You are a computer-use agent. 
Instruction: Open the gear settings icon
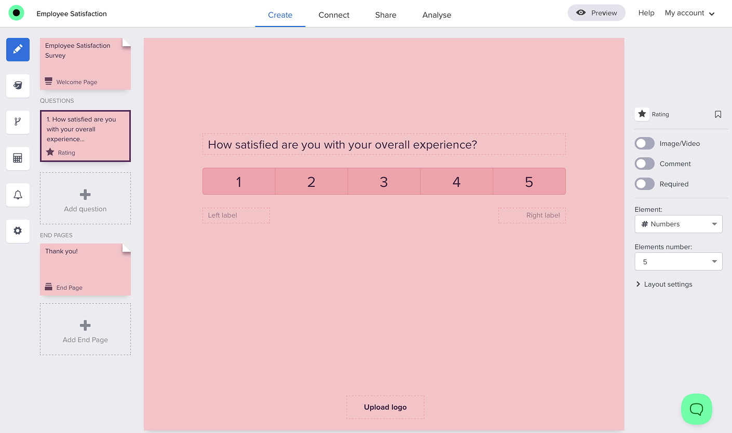[18, 231]
